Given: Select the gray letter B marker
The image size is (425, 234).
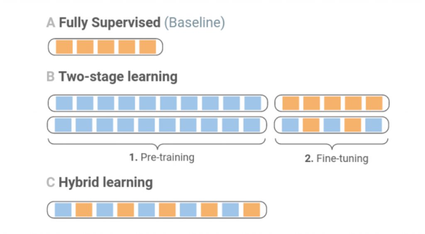Looking at the screenshot, I should (x=51, y=77).
